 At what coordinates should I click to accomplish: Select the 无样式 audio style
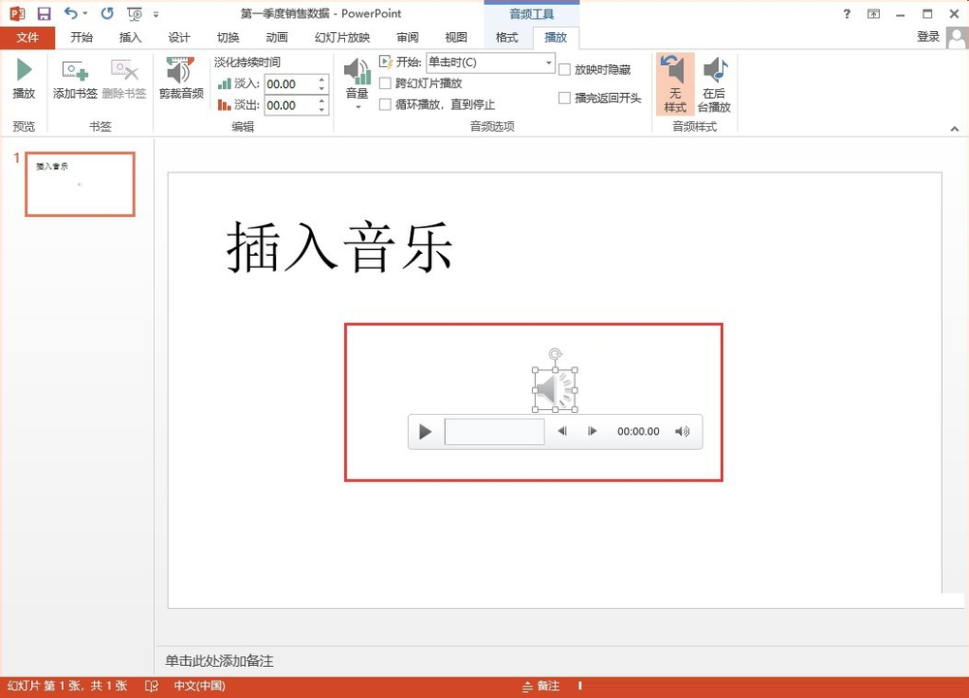coord(674,84)
